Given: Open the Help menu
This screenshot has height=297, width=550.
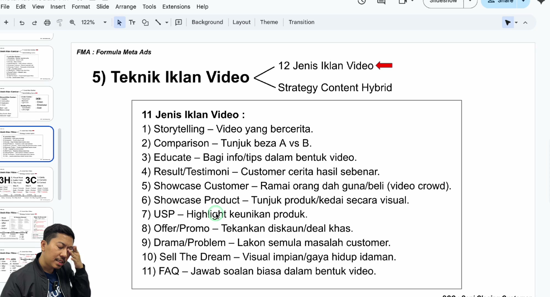Looking at the screenshot, I should [x=202, y=7].
